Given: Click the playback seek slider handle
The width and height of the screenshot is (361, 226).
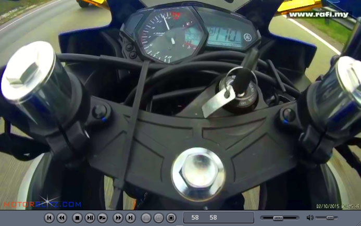Looking at the screenshot, I should (278, 218).
